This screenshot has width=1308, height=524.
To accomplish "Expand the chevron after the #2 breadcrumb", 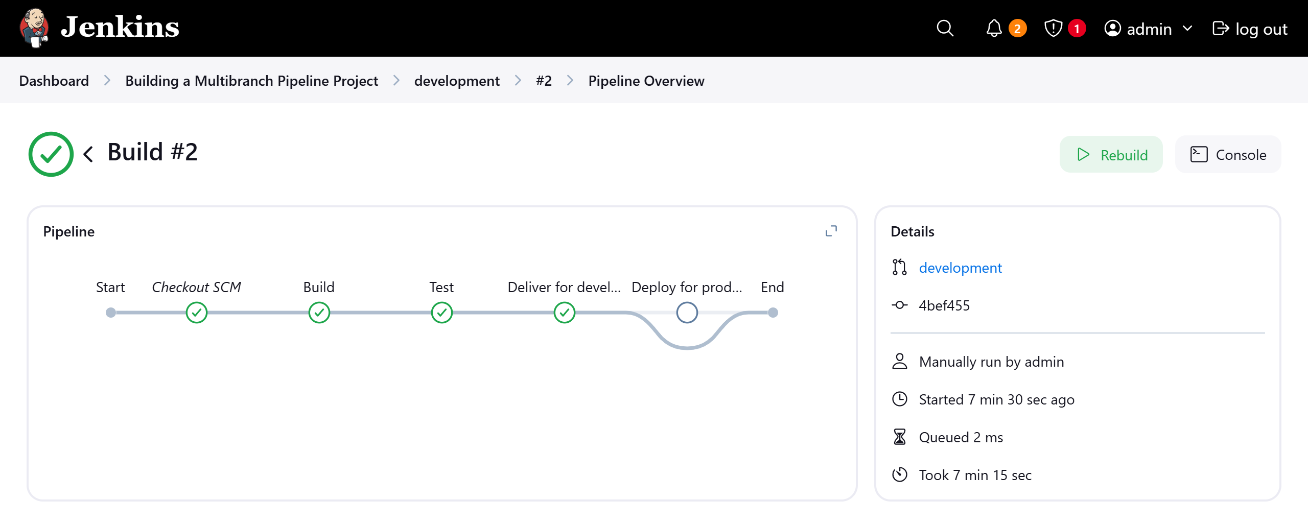I will tap(570, 81).
